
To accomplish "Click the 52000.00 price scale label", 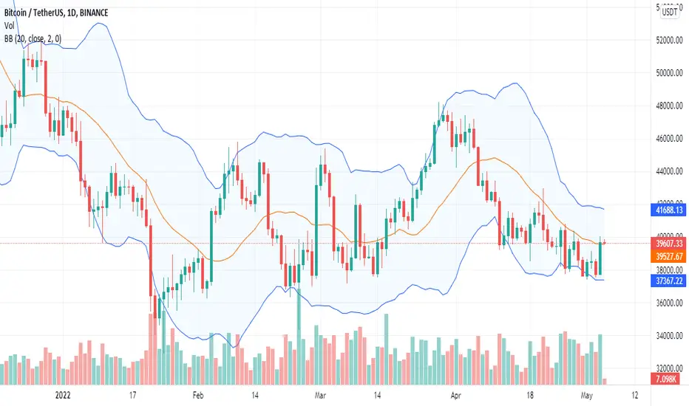I will [669, 41].
